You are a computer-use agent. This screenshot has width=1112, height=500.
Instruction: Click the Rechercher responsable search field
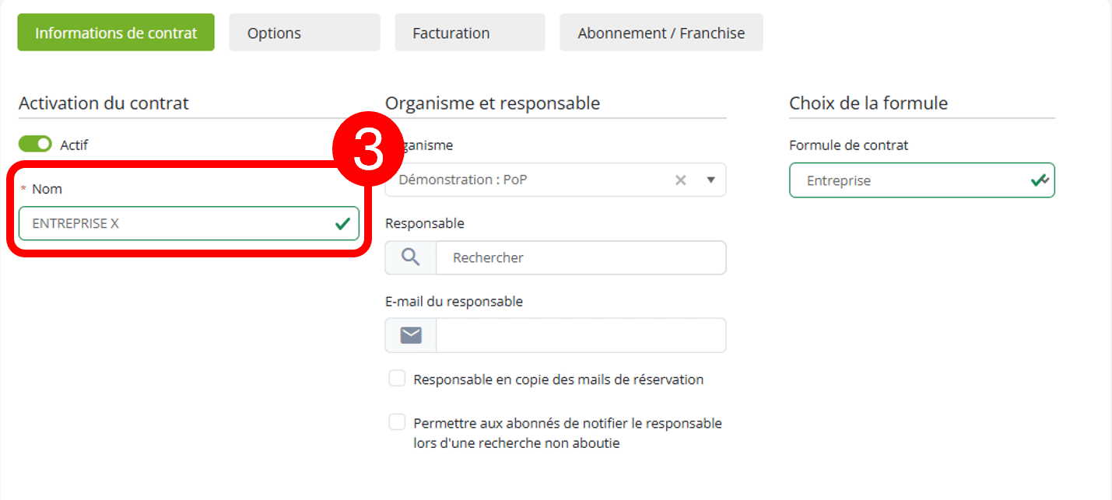(x=581, y=257)
